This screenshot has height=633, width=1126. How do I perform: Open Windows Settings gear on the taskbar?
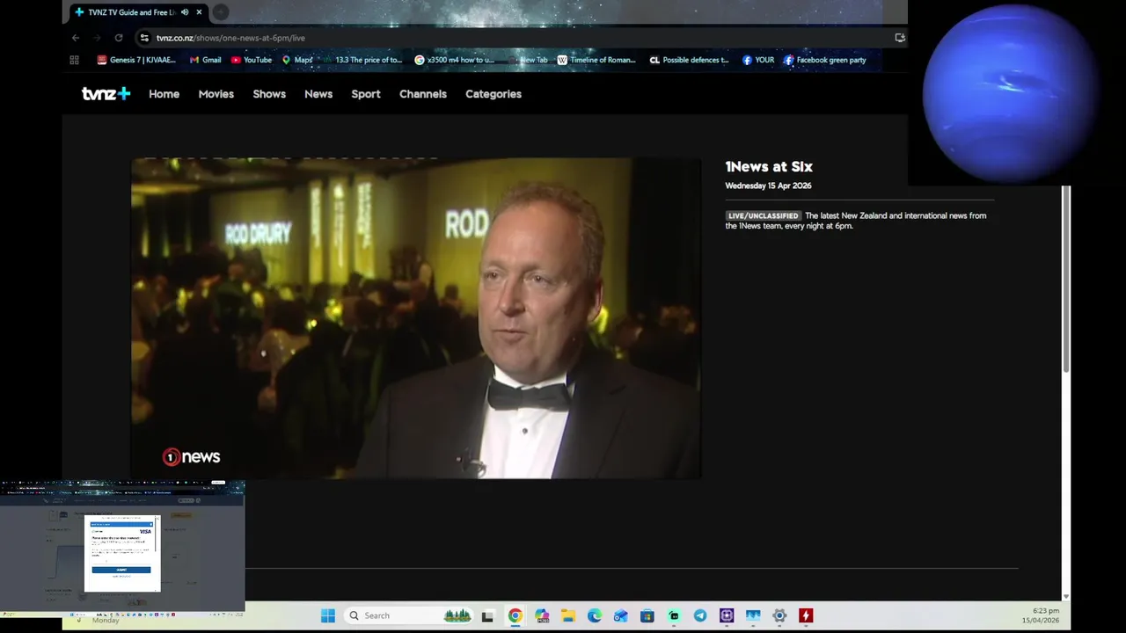(x=779, y=615)
